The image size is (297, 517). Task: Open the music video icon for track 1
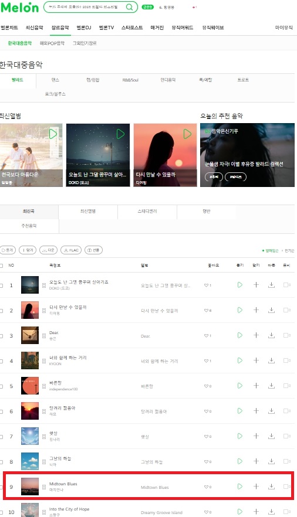click(287, 284)
